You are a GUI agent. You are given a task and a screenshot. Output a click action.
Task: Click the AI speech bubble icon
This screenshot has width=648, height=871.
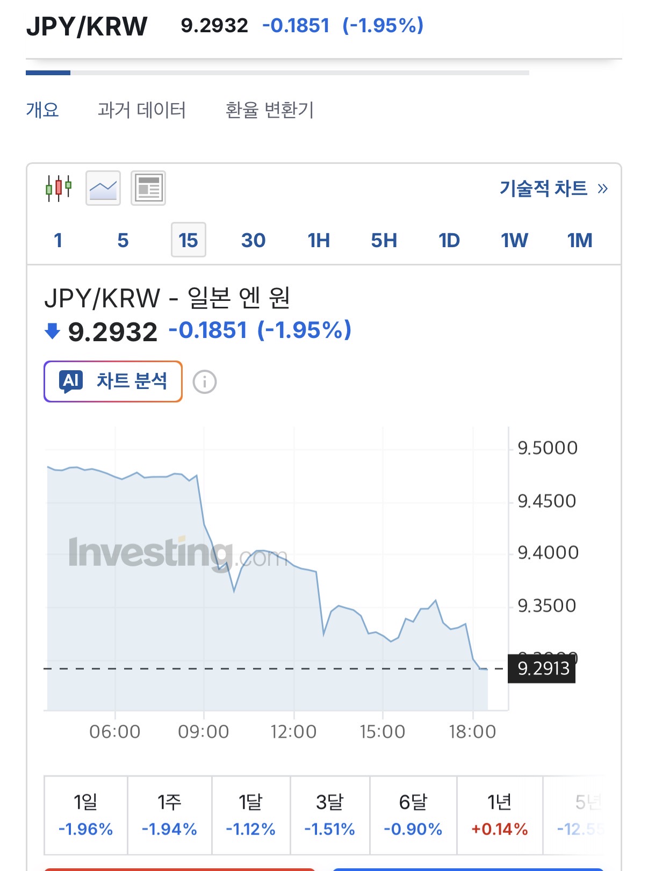point(71,381)
